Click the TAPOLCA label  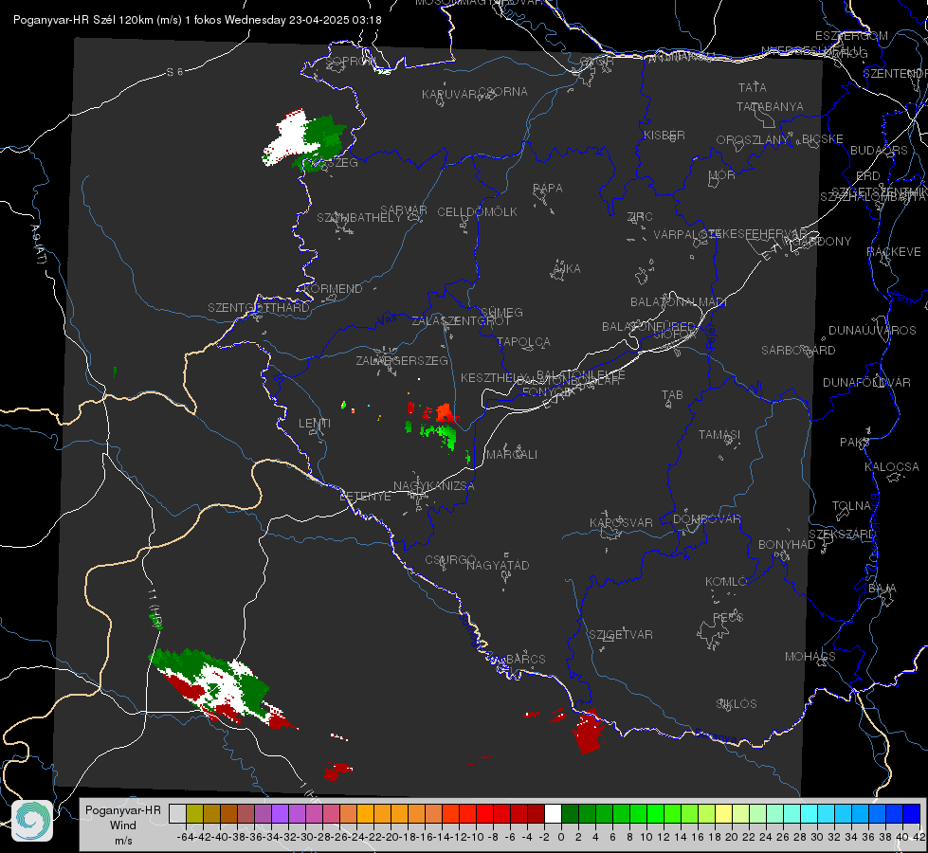[x=523, y=341]
